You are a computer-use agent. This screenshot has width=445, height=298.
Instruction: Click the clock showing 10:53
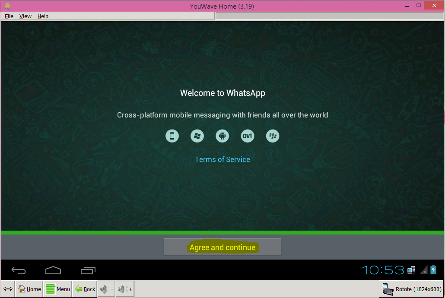tap(382, 270)
